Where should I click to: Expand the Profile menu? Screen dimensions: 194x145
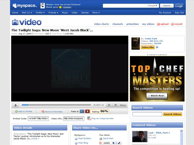pyautogui.click(x=40, y=13)
